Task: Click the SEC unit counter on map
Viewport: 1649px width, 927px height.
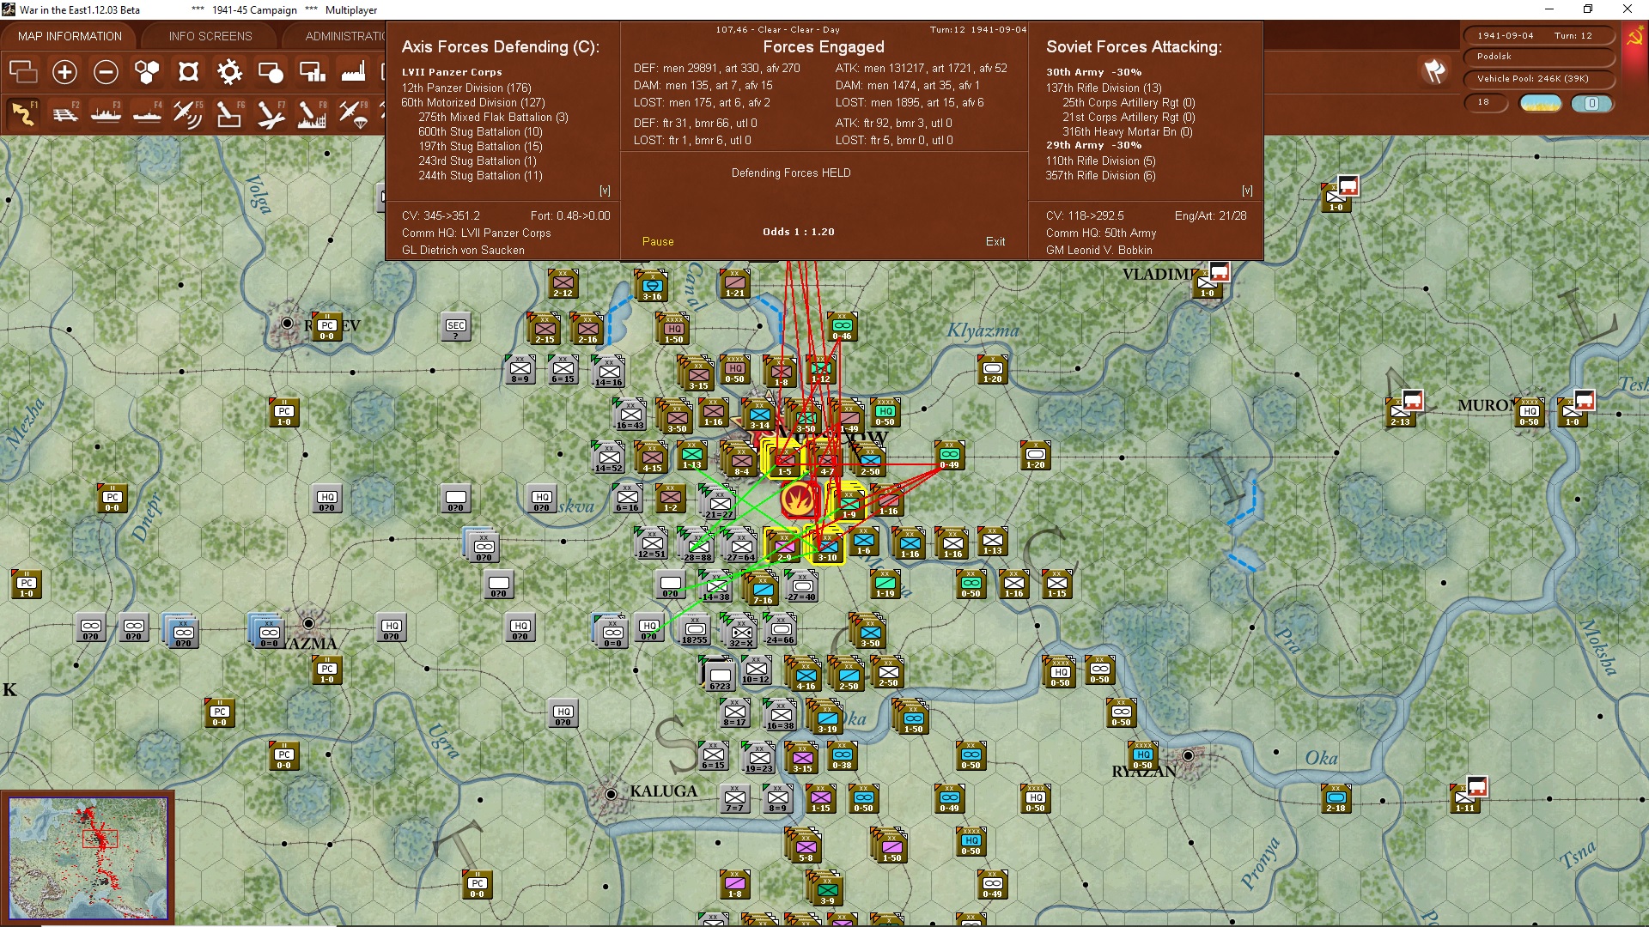Action: [x=456, y=326]
